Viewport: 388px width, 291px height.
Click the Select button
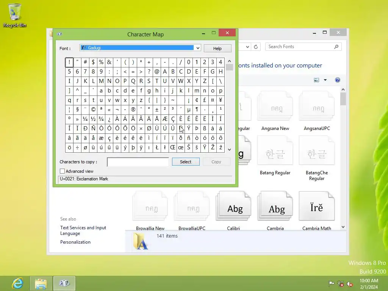tap(186, 161)
